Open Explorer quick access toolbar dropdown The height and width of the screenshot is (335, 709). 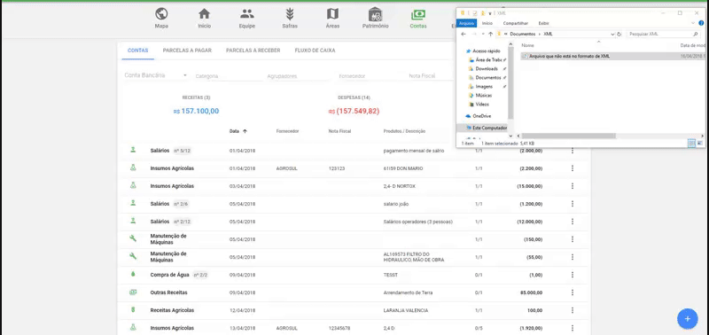tap(489, 13)
